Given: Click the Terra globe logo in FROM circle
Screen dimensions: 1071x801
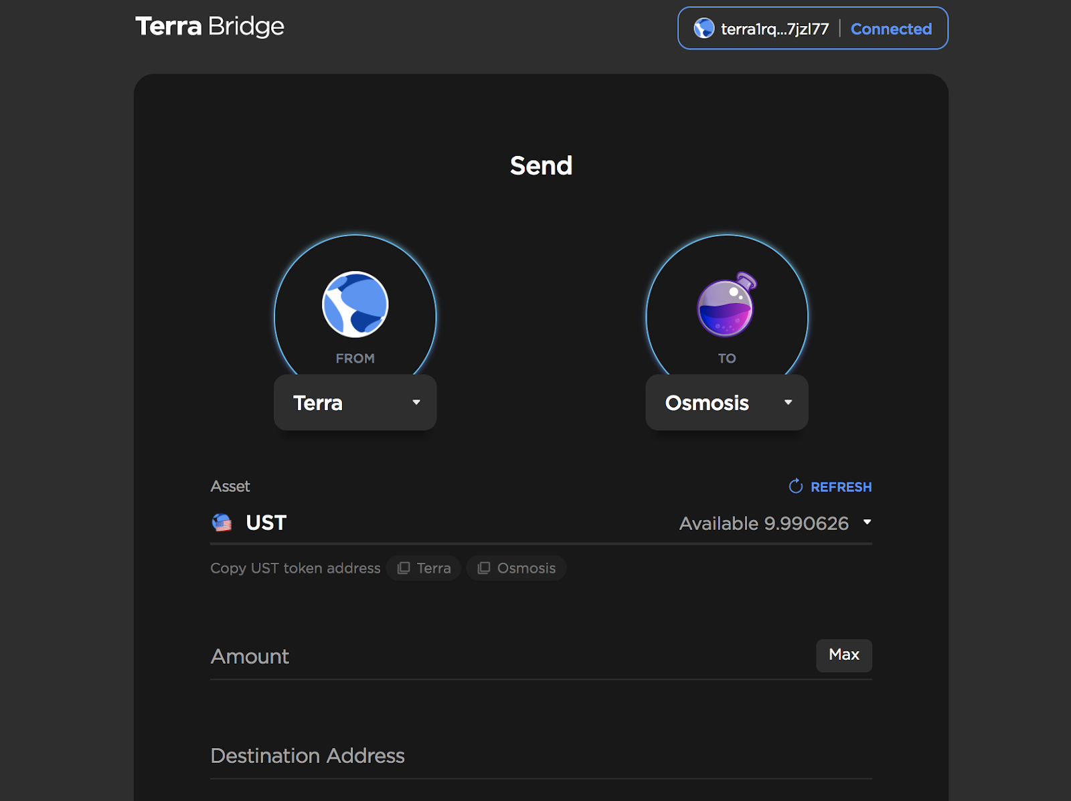Looking at the screenshot, I should point(355,304).
